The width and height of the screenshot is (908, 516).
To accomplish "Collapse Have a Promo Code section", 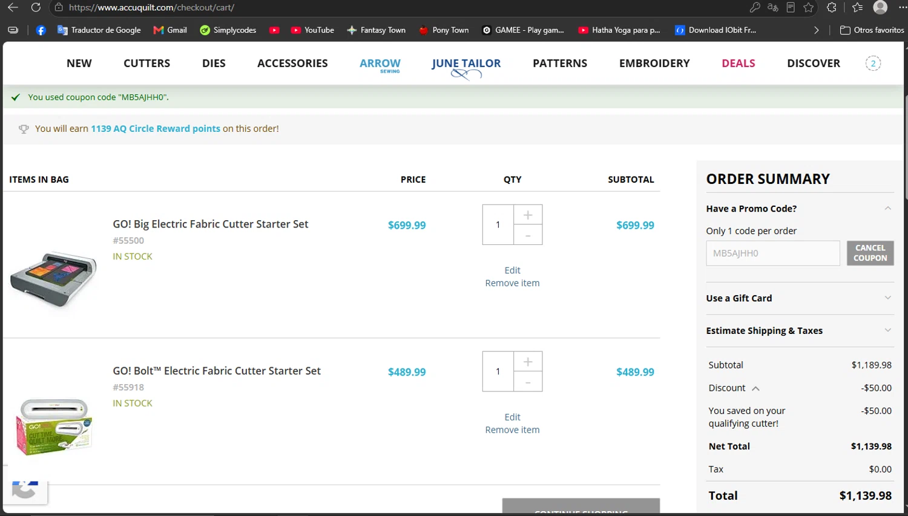I will (x=888, y=208).
